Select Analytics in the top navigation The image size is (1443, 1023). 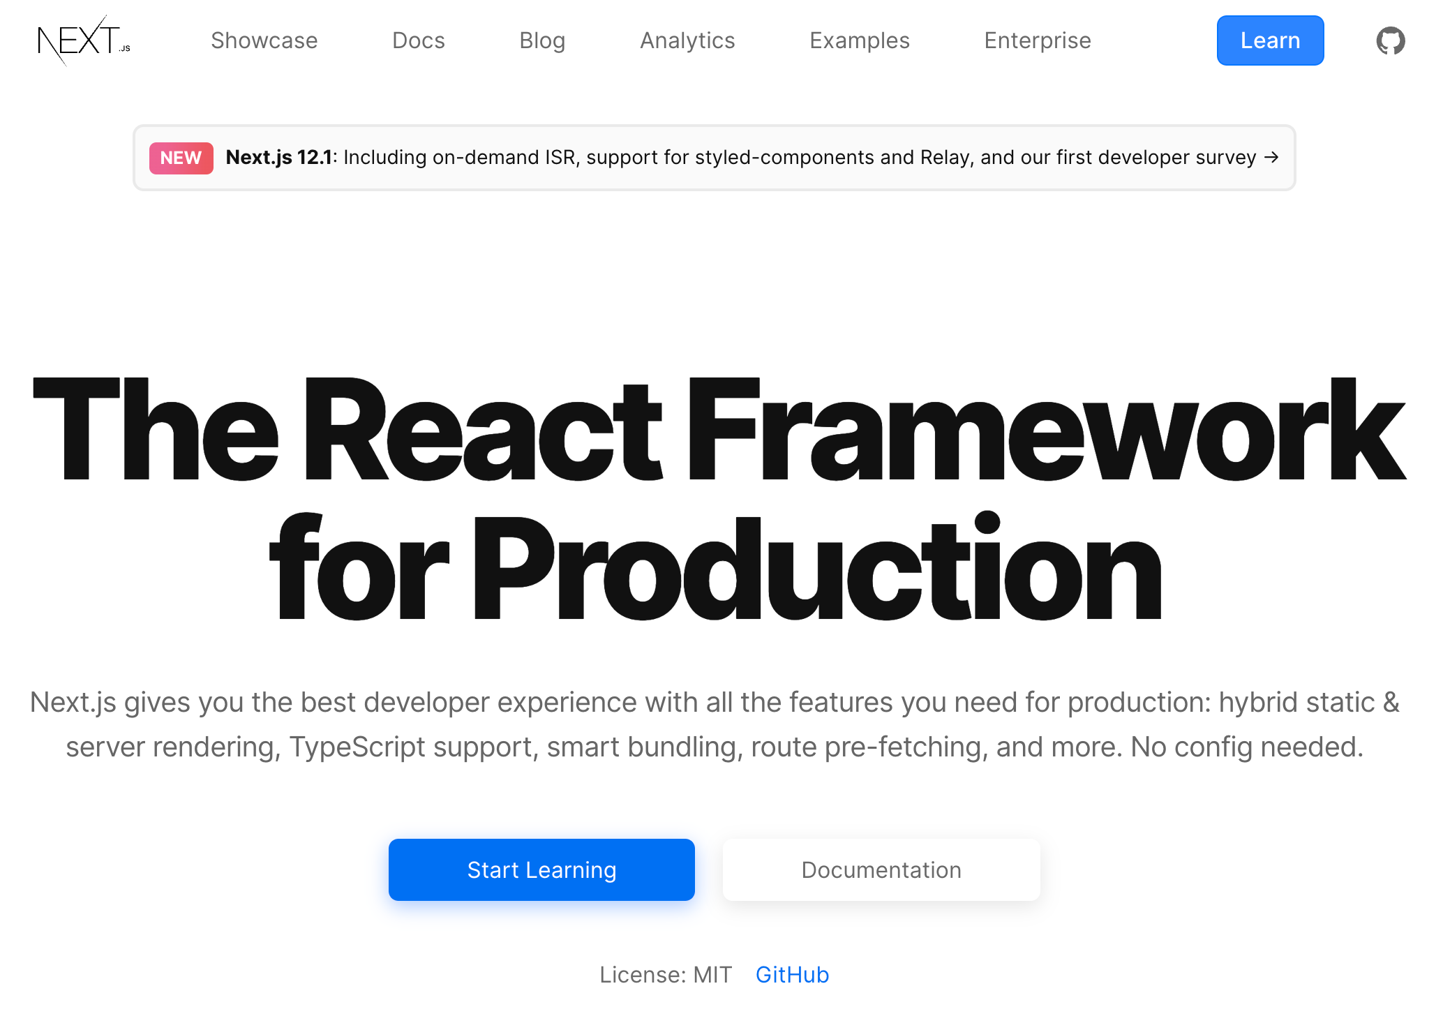(x=687, y=40)
